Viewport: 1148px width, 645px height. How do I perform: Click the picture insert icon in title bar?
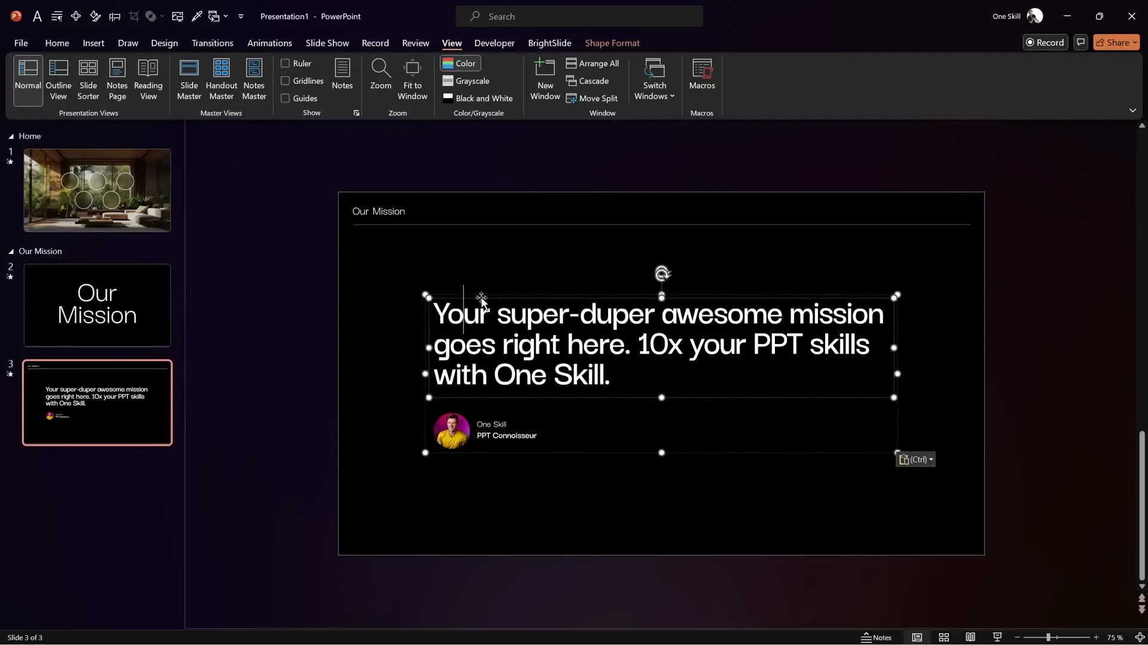pos(178,16)
